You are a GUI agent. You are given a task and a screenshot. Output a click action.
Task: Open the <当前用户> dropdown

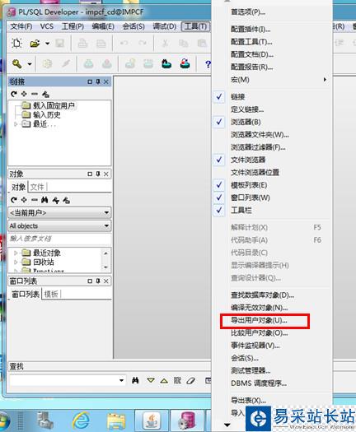(x=106, y=212)
